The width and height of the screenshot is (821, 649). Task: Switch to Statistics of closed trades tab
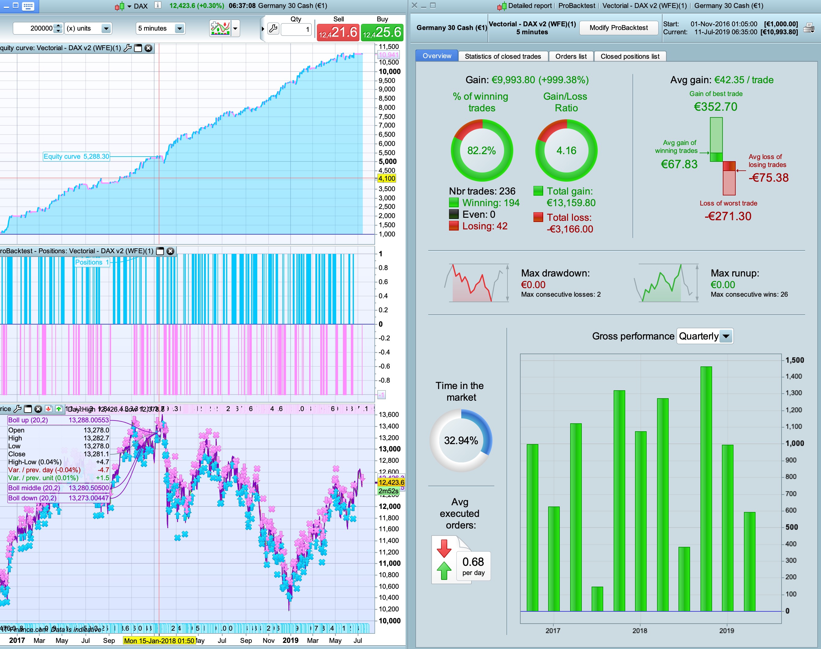click(x=503, y=56)
